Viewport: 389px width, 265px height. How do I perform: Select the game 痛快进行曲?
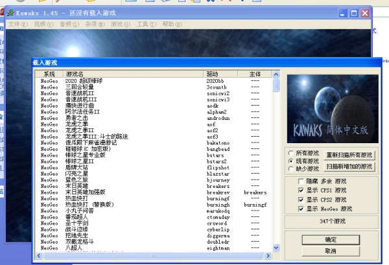pyautogui.click(x=79, y=106)
